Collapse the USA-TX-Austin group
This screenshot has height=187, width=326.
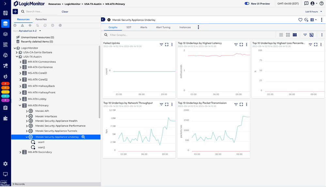point(17,57)
